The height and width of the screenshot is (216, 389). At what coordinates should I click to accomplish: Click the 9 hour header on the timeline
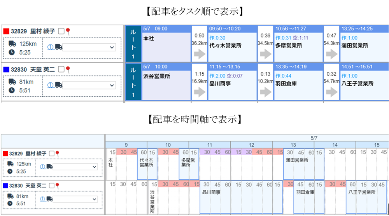[x=126, y=145]
